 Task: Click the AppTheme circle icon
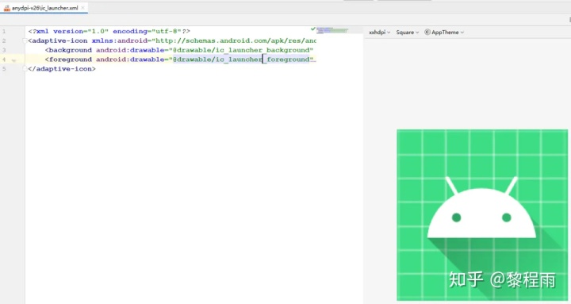pos(427,32)
